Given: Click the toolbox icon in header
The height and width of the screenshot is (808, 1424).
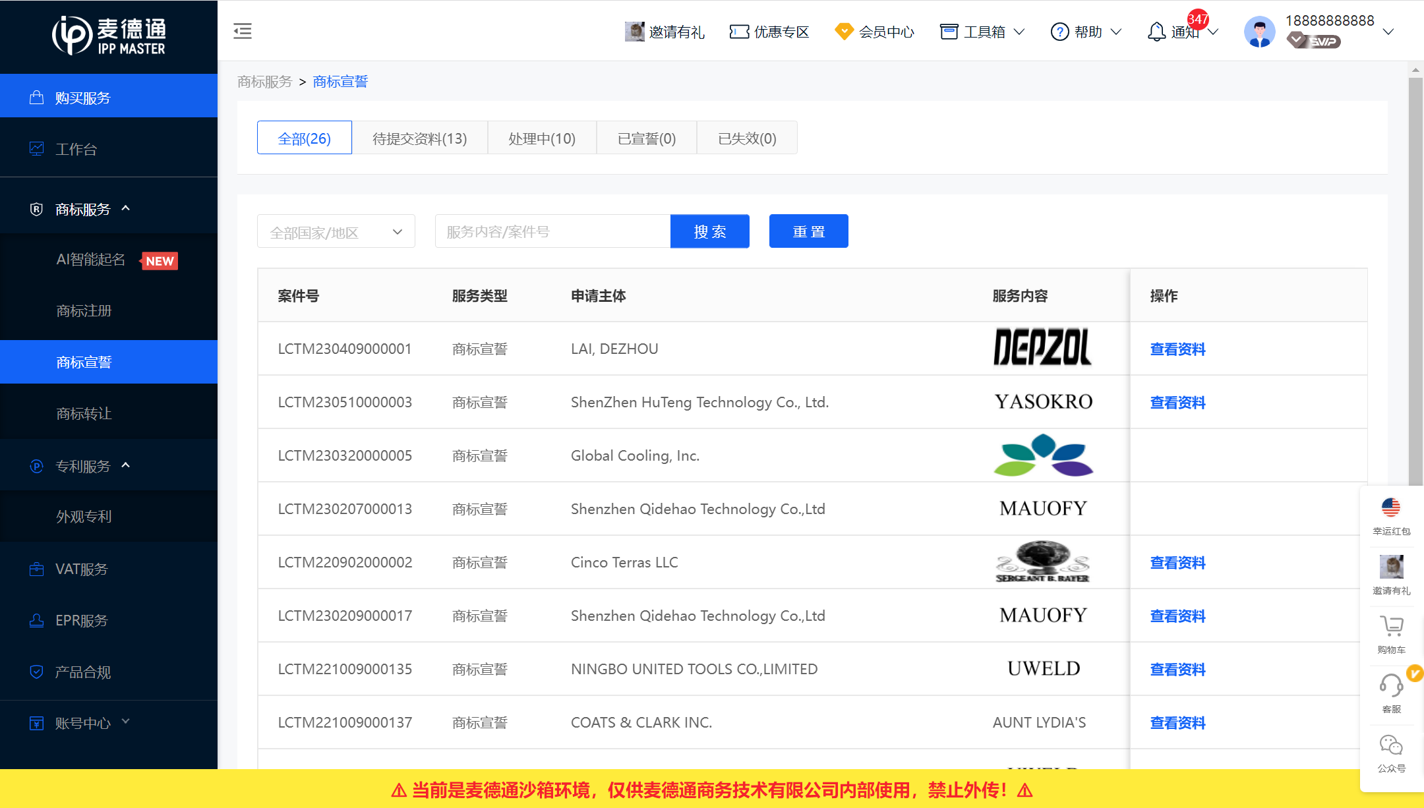Looking at the screenshot, I should 949,32.
